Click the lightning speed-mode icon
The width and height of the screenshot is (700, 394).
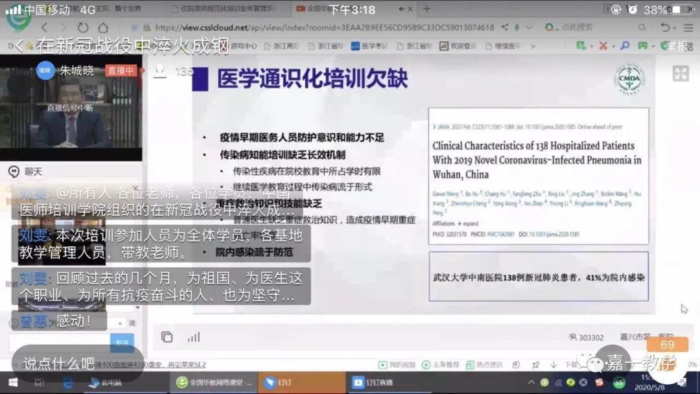tap(517, 27)
